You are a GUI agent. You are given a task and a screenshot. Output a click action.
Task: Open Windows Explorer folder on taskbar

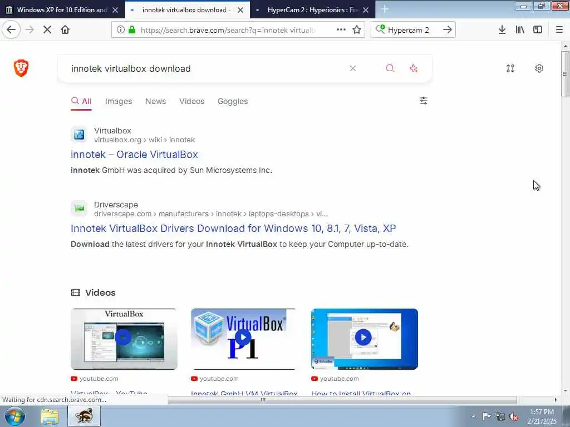click(50, 416)
